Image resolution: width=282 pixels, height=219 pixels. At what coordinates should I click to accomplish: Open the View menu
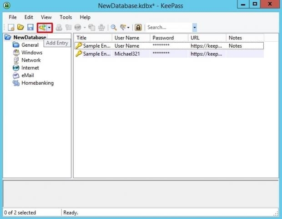coord(46,17)
